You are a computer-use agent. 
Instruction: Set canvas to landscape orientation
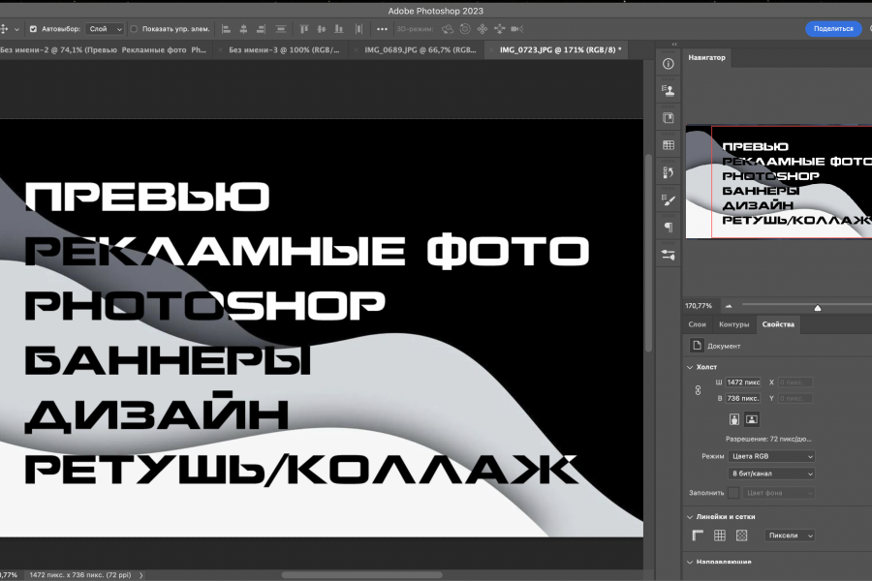click(x=751, y=419)
